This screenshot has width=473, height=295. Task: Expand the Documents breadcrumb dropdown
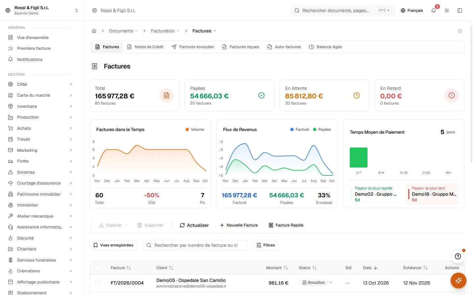coord(124,31)
